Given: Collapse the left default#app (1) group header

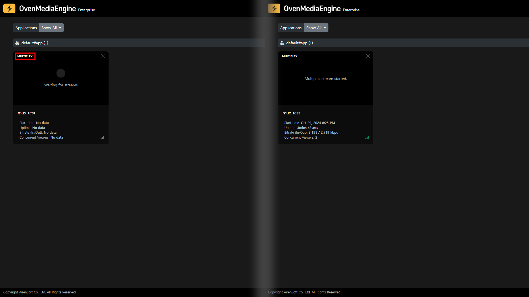Looking at the screenshot, I should pyautogui.click(x=35, y=43).
